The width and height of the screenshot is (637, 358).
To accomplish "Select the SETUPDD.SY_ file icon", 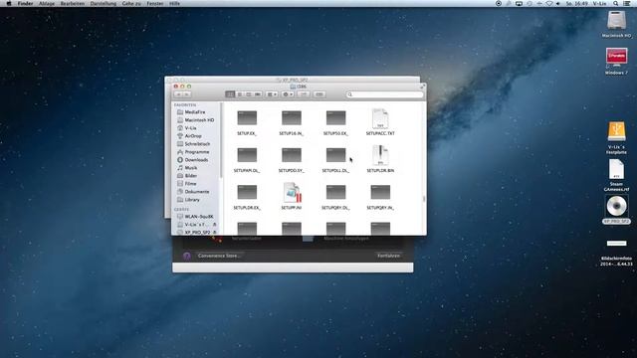I will (292, 155).
